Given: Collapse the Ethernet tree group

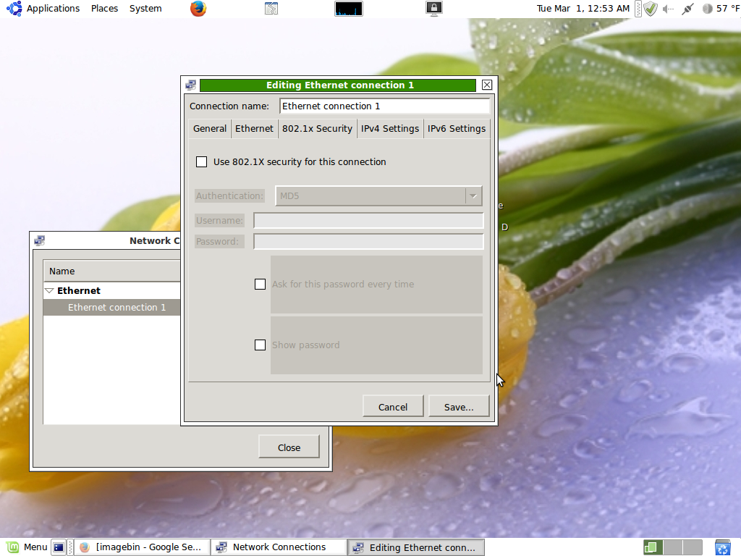Looking at the screenshot, I should click(x=49, y=290).
